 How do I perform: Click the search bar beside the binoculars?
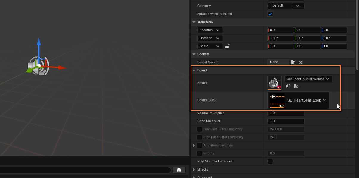tap(85, 170)
